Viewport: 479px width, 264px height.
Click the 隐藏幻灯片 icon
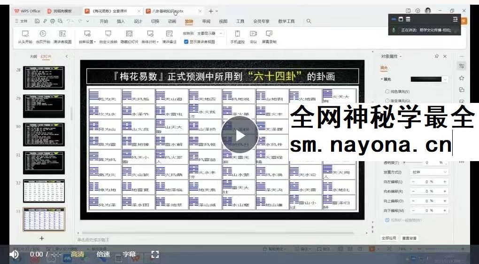[129, 34]
